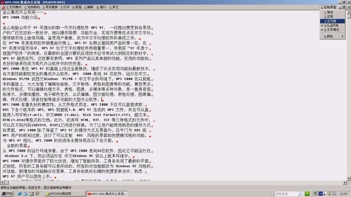Open the P.打印 menu
This screenshot has height=197, width=351.
click(65, 7)
